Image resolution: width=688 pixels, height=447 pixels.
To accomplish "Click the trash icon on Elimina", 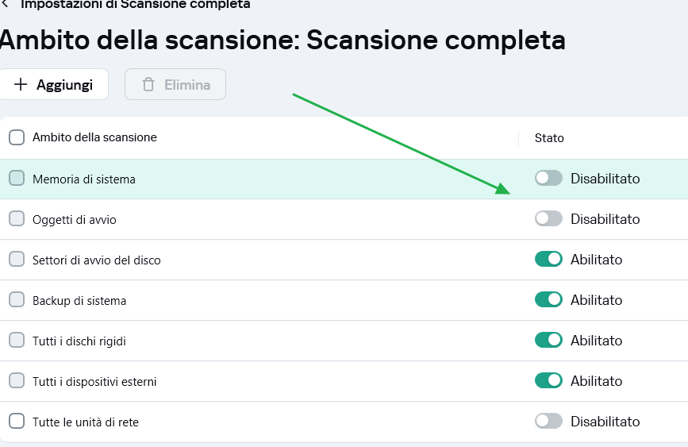I will 148,84.
